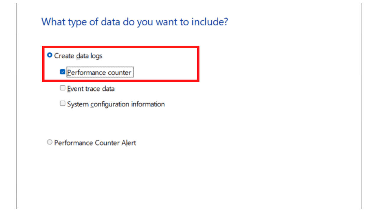Click the empty "Event trace data" checkbox square
Viewport: 378px width, 212px height.
point(62,87)
